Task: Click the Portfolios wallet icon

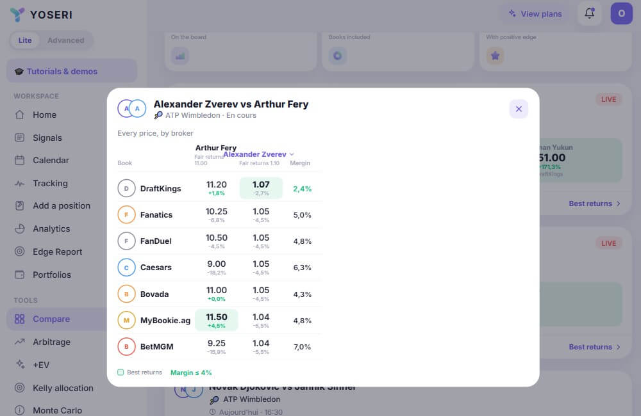Action: pyautogui.click(x=20, y=275)
